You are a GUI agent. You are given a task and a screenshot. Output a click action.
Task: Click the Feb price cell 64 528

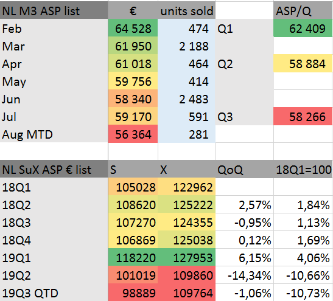[133, 28]
